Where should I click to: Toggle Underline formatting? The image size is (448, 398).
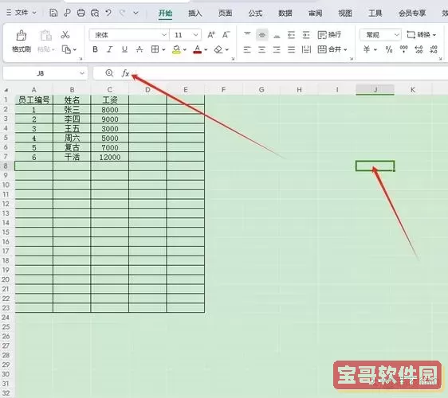point(124,49)
